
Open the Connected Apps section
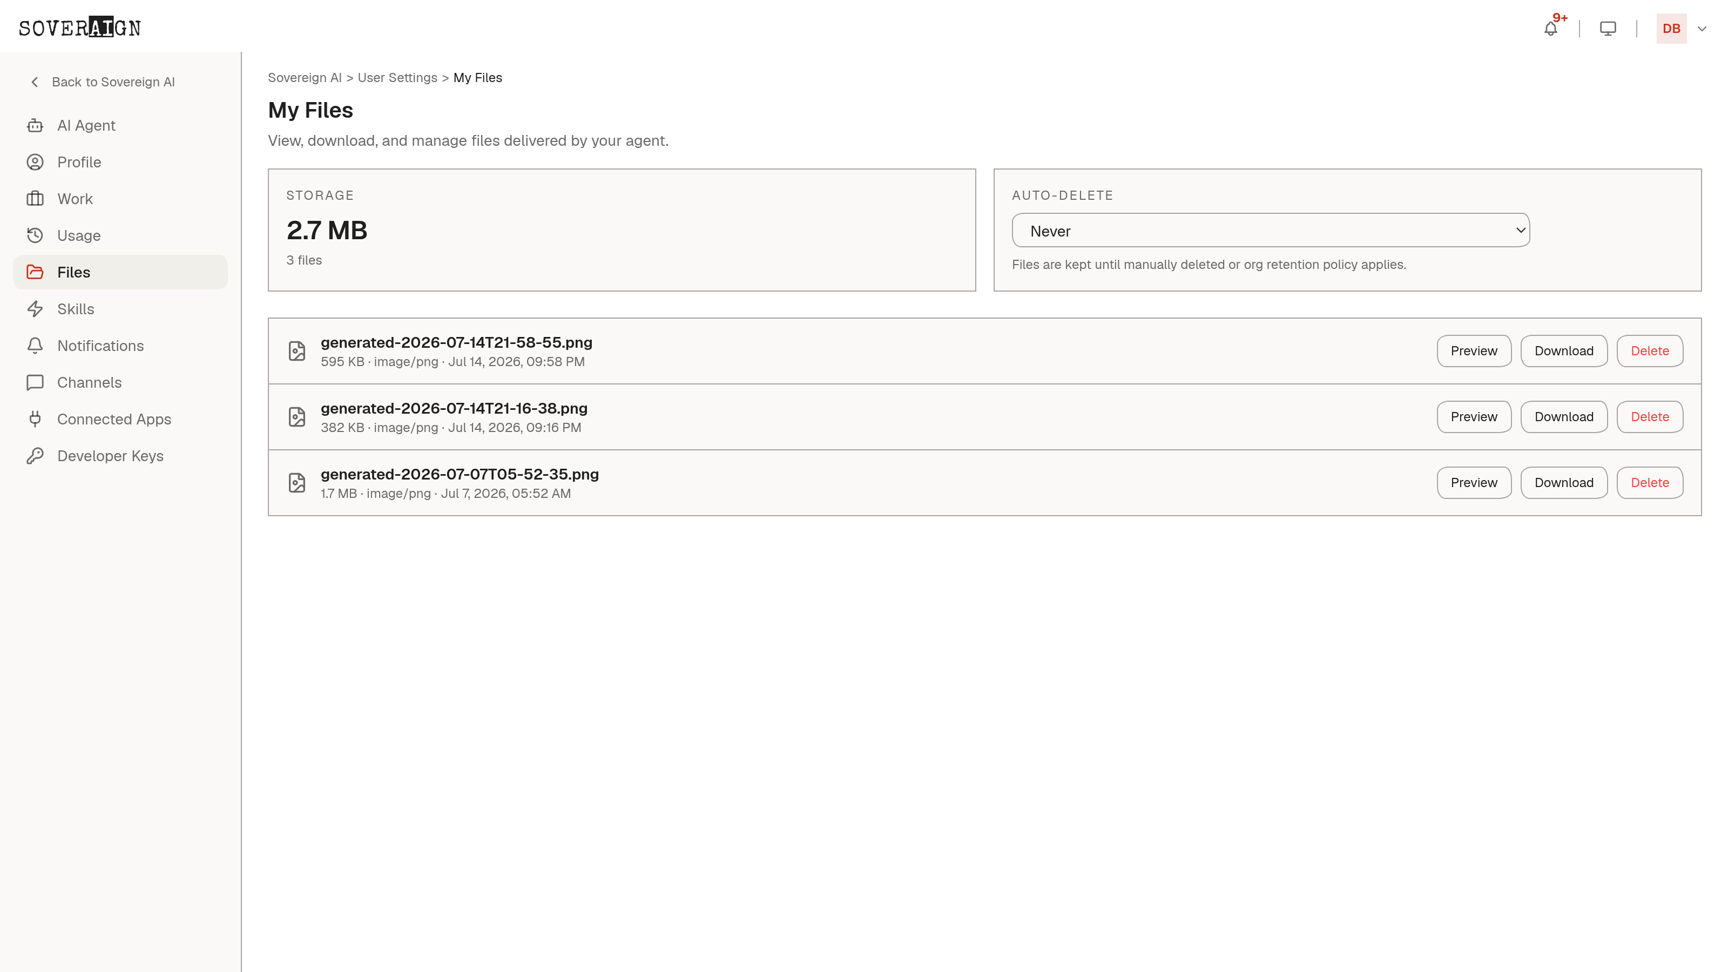(x=120, y=419)
